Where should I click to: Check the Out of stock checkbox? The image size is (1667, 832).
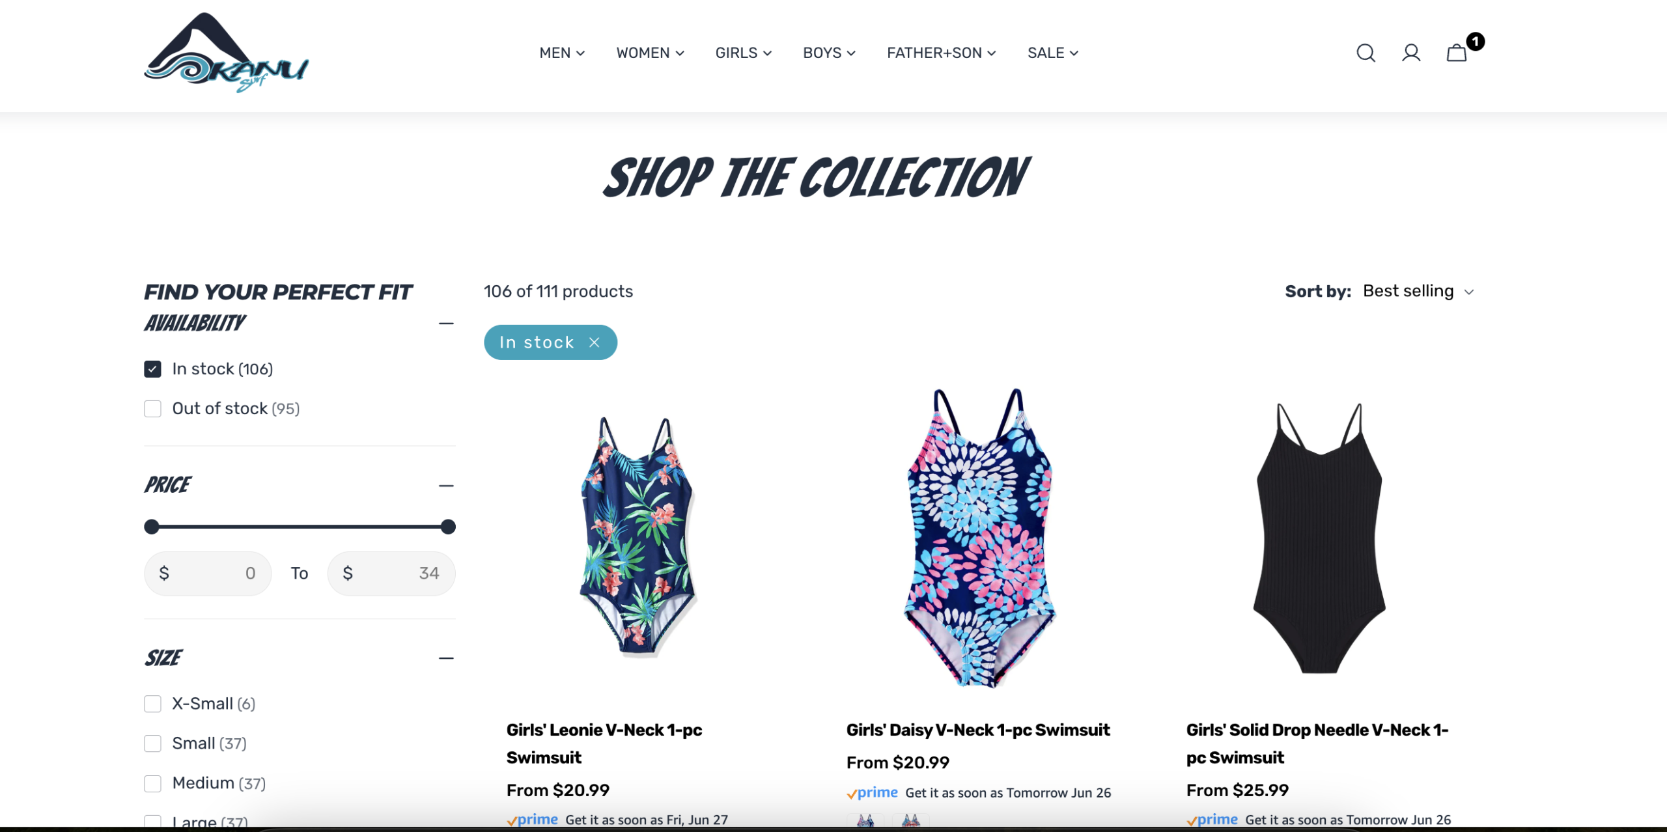click(152, 409)
